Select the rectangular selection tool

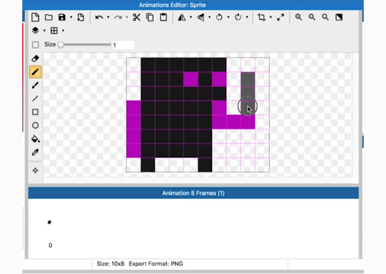[x=35, y=45]
